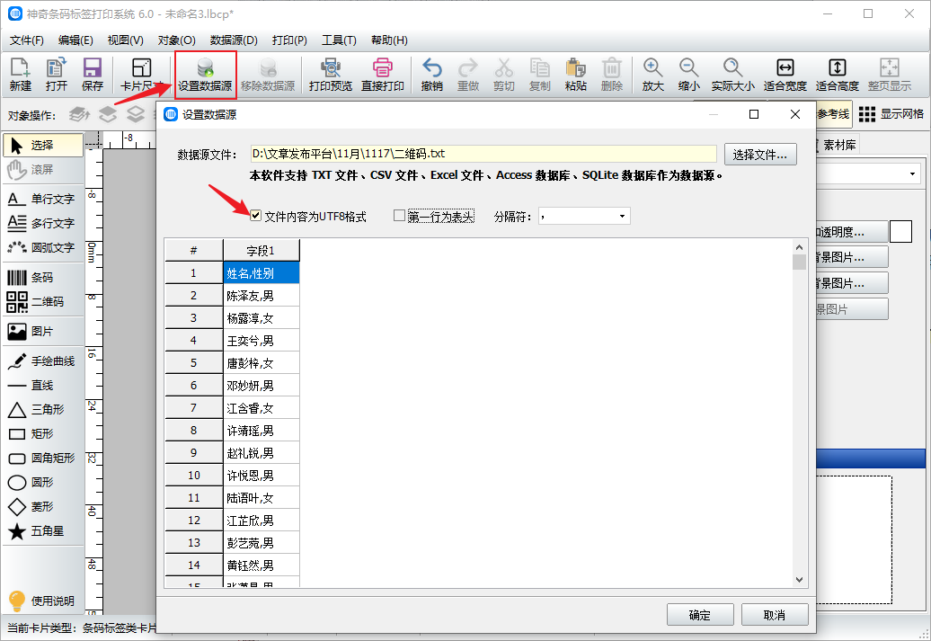The width and height of the screenshot is (931, 641).
Task: Click the 打印预览 print preview icon
Action: pyautogui.click(x=331, y=75)
